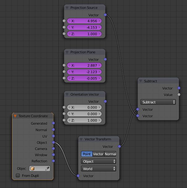Increase Projection Source X with right arrow
Screen dimensions: 187x188
(100, 21)
